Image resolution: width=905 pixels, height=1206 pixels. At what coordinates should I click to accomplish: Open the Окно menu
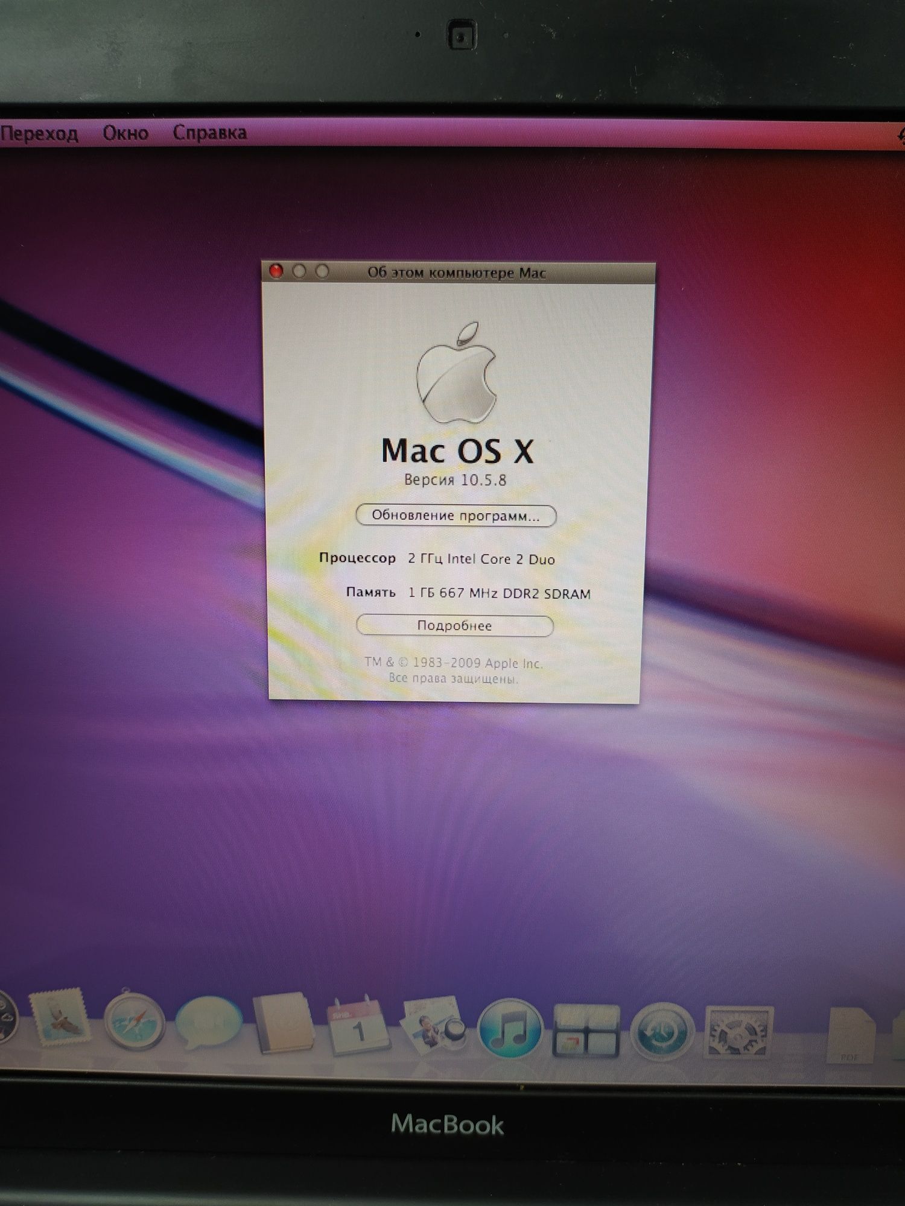pyautogui.click(x=125, y=133)
